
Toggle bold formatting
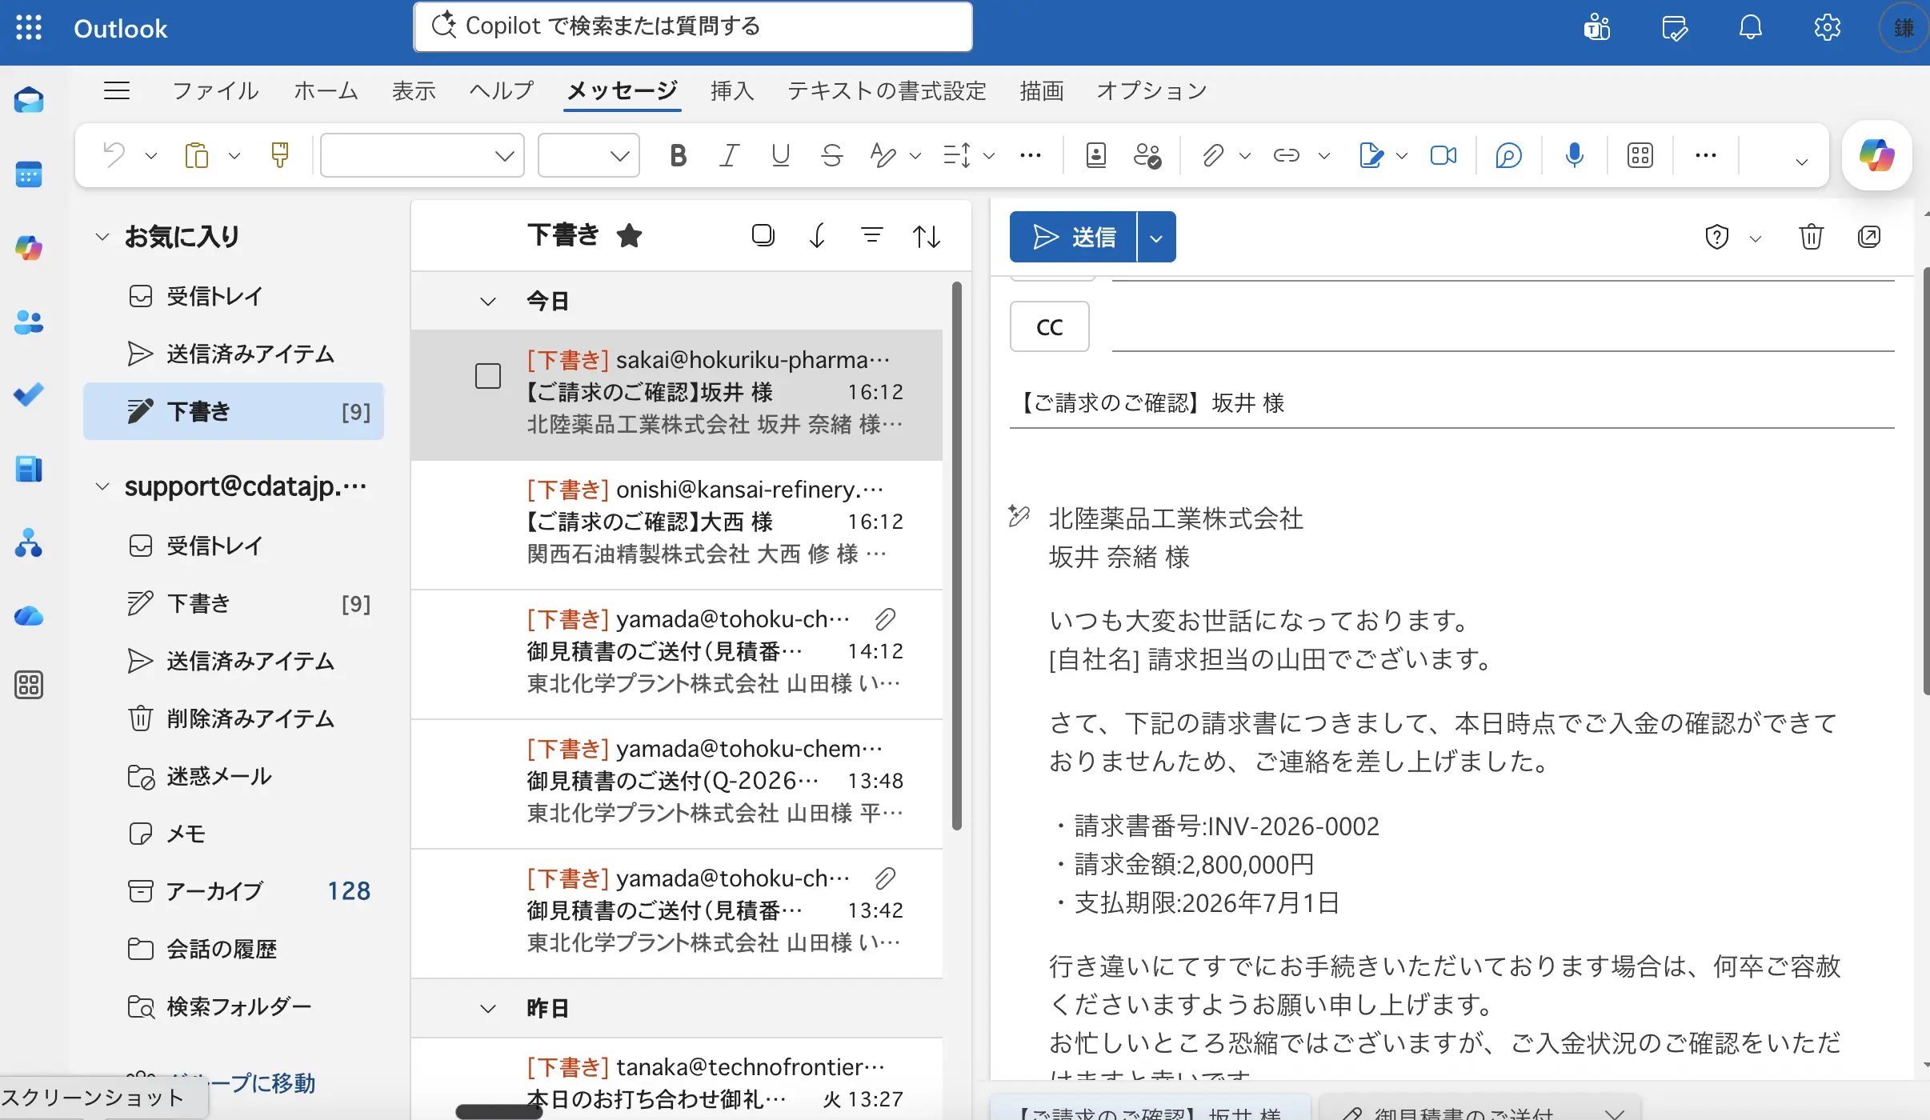pos(678,154)
